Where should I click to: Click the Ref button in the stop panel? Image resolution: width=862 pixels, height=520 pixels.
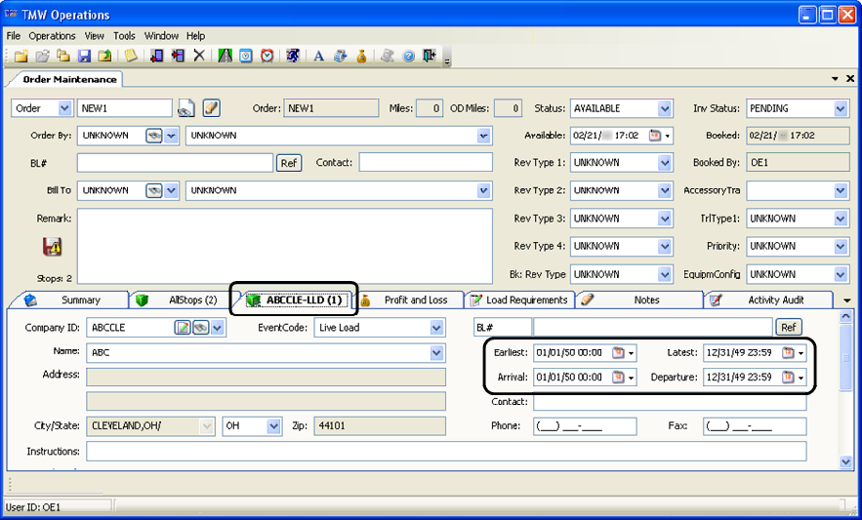tap(788, 328)
